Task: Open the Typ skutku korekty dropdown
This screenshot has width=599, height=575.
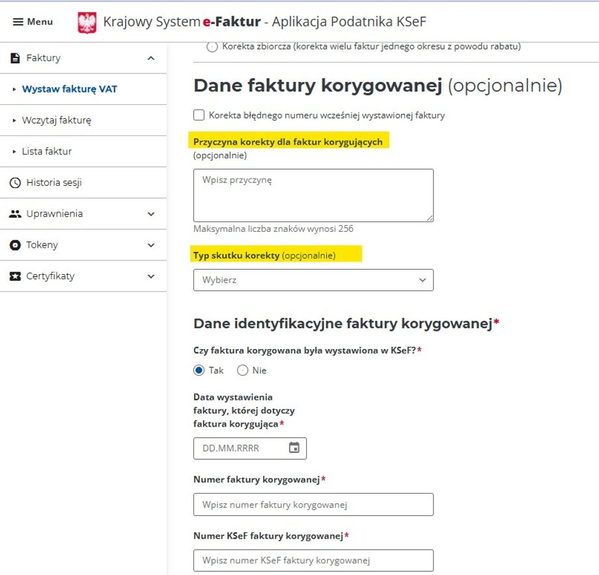Action: [x=313, y=280]
